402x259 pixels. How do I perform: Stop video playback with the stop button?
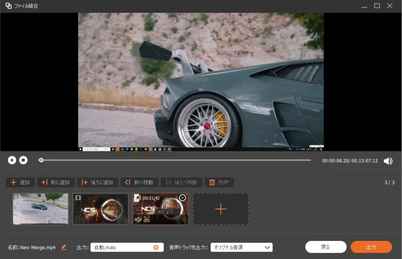(23, 160)
